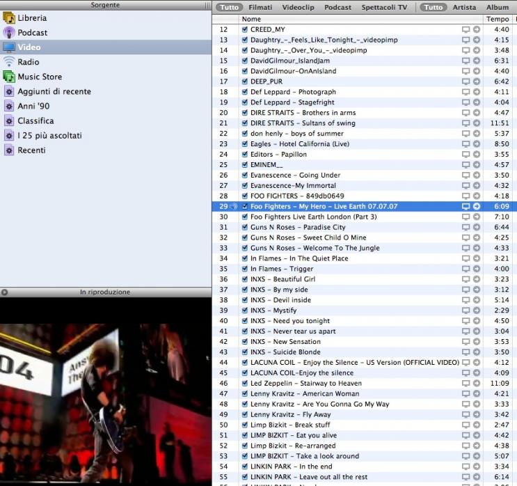Sort list by the Nome column header

pos(360,19)
